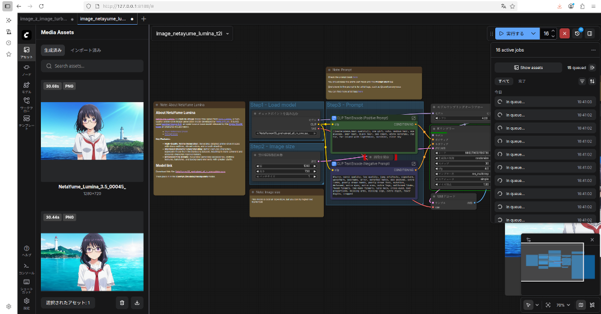This screenshot has width=601, height=314.
Task: Open the Models sidebar panel
Action: 26,87
